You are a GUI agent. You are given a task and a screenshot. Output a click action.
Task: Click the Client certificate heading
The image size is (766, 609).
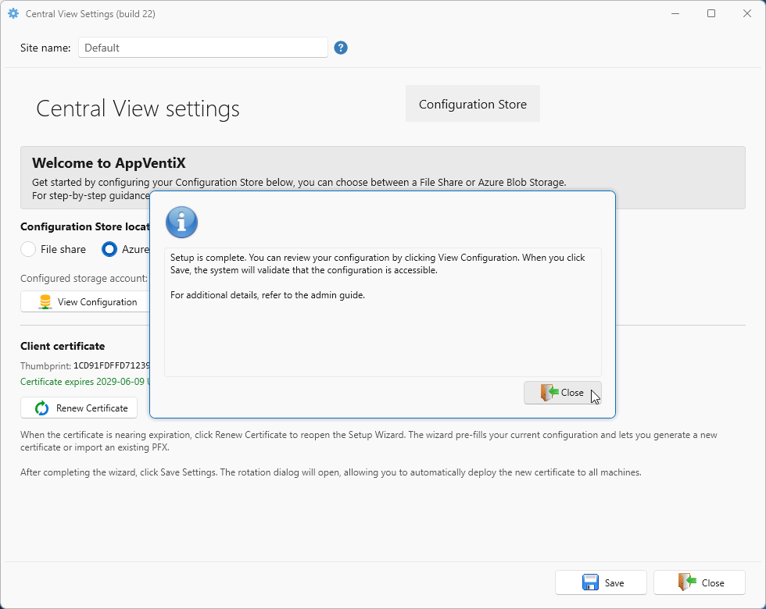63,346
